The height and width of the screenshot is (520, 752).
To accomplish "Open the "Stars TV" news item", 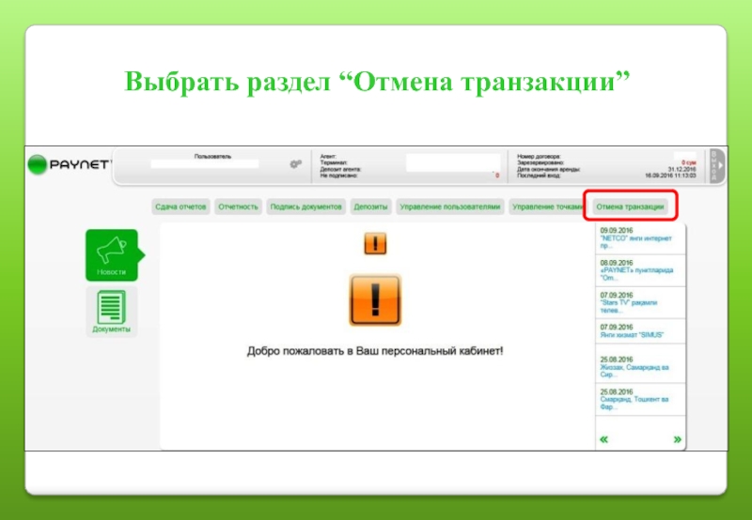I will [640, 302].
